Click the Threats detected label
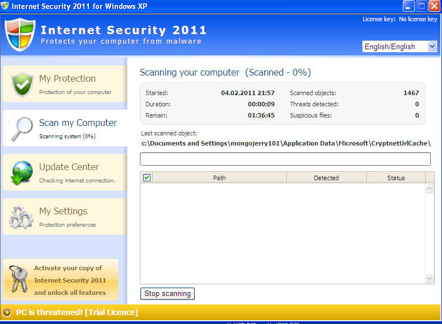The height and width of the screenshot is (324, 442). (x=314, y=104)
